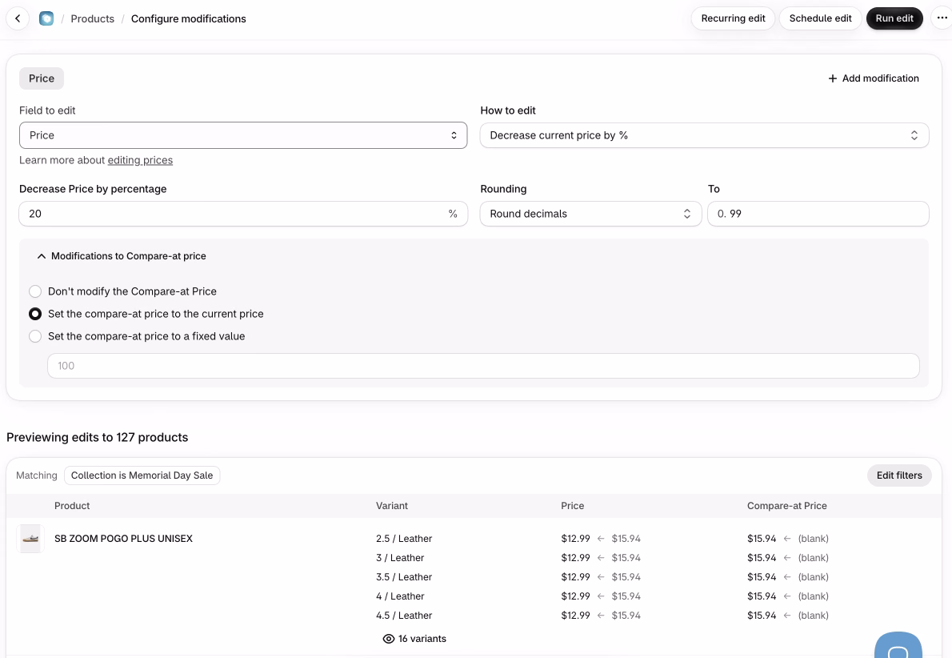Click the eye icon beside 16 variants

[x=389, y=639]
